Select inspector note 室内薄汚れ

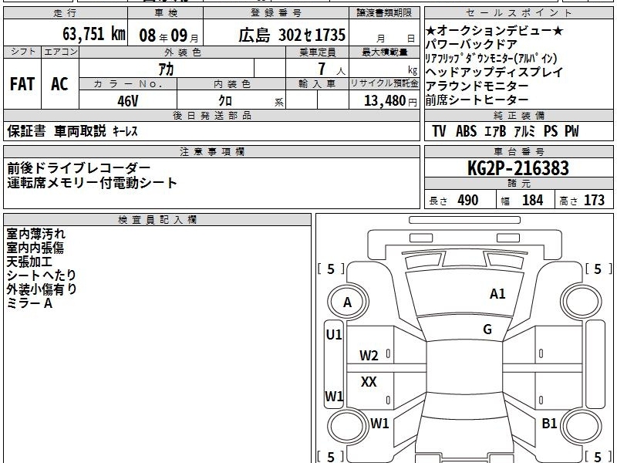(x=35, y=234)
